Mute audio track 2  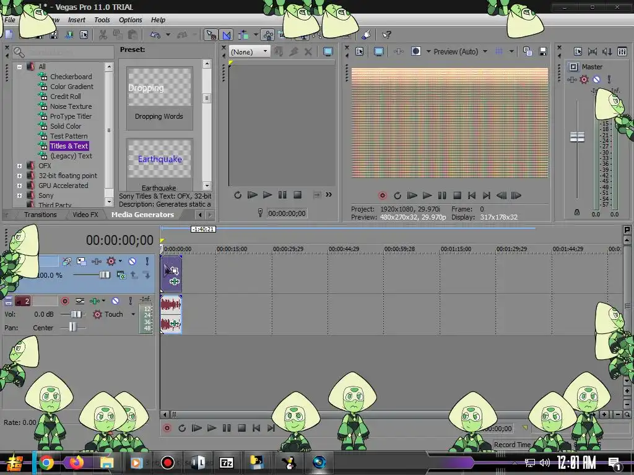[x=115, y=301]
